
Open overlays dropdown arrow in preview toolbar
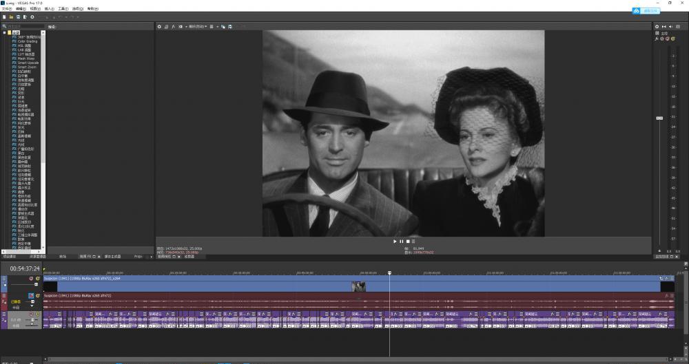pyautogui.click(x=218, y=27)
